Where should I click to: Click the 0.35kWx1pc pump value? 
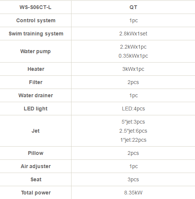(133, 56)
